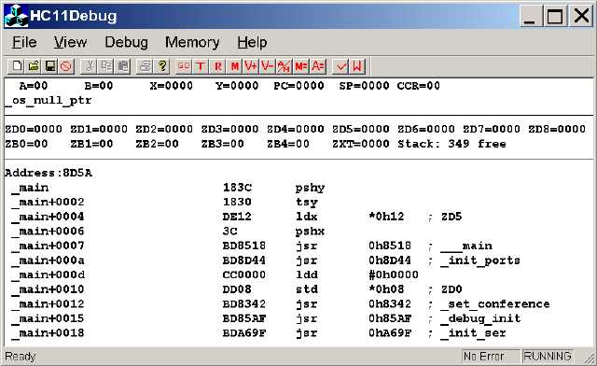
Task: Maximize the HC11Debug window
Action: coord(554,16)
